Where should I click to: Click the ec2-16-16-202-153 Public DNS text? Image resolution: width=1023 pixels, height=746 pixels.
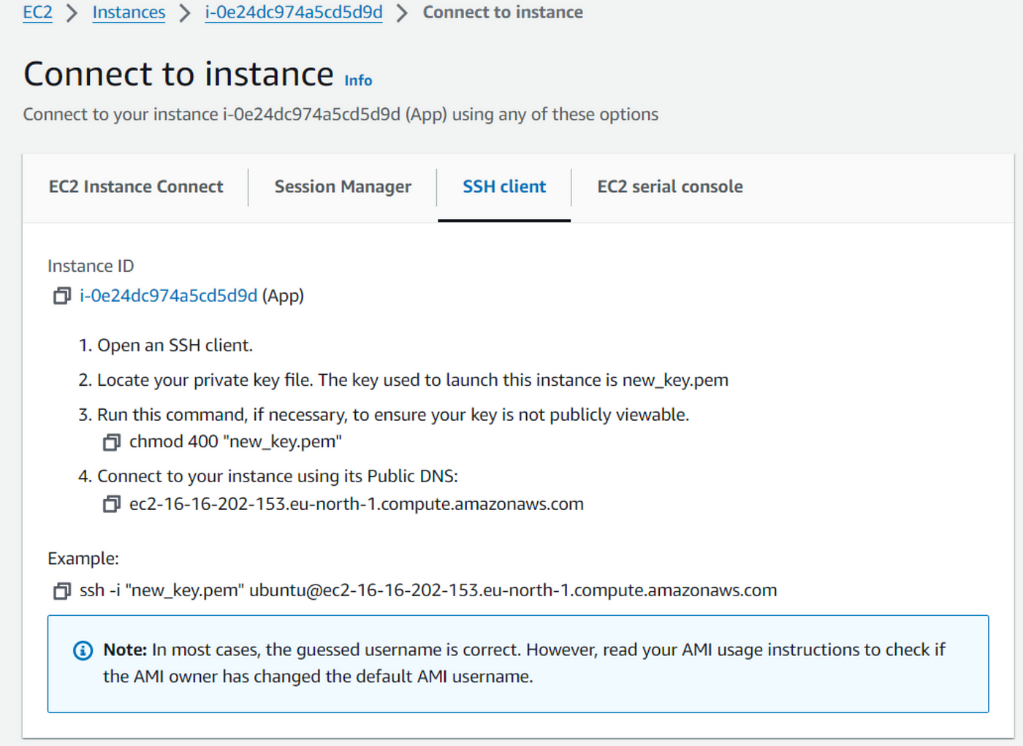point(356,504)
